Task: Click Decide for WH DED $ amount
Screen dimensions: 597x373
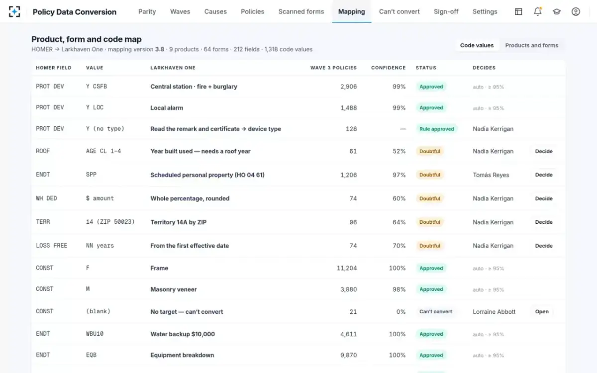Action: coord(544,198)
